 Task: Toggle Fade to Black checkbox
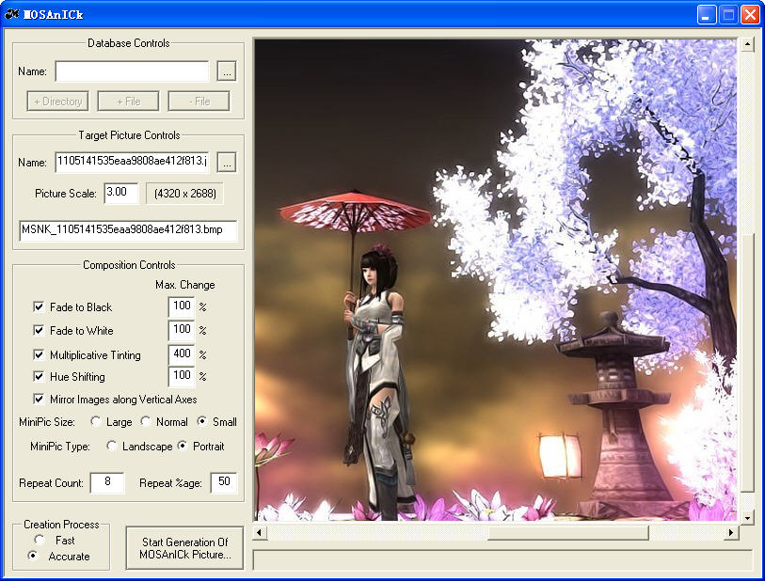point(39,306)
